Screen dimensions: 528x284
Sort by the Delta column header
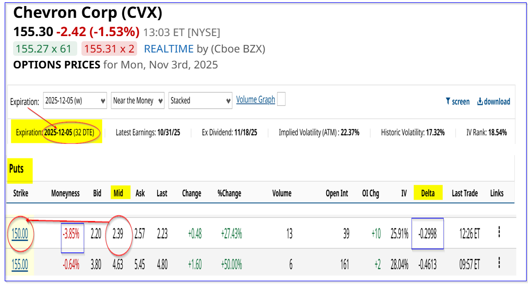pyautogui.click(x=428, y=193)
